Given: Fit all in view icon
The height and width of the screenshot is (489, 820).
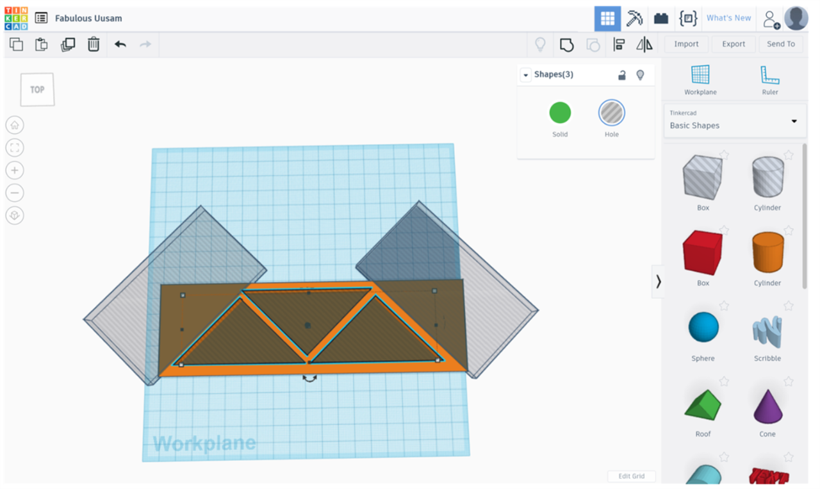Looking at the screenshot, I should (x=15, y=148).
